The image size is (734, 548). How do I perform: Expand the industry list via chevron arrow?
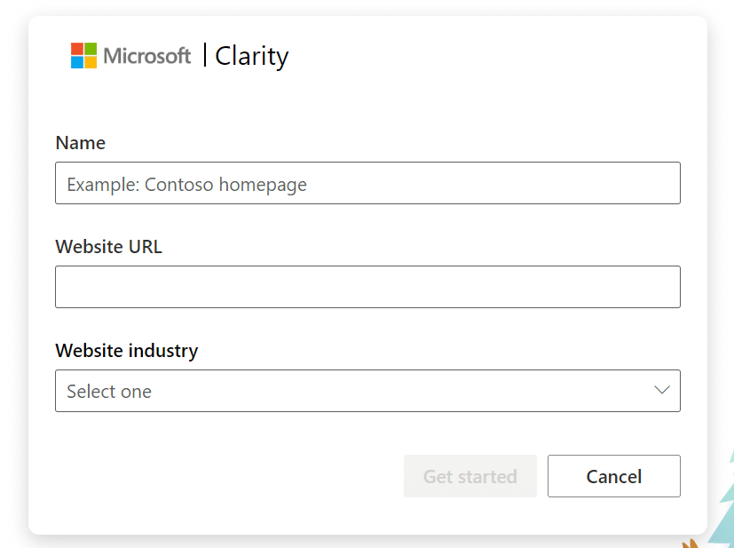(662, 390)
